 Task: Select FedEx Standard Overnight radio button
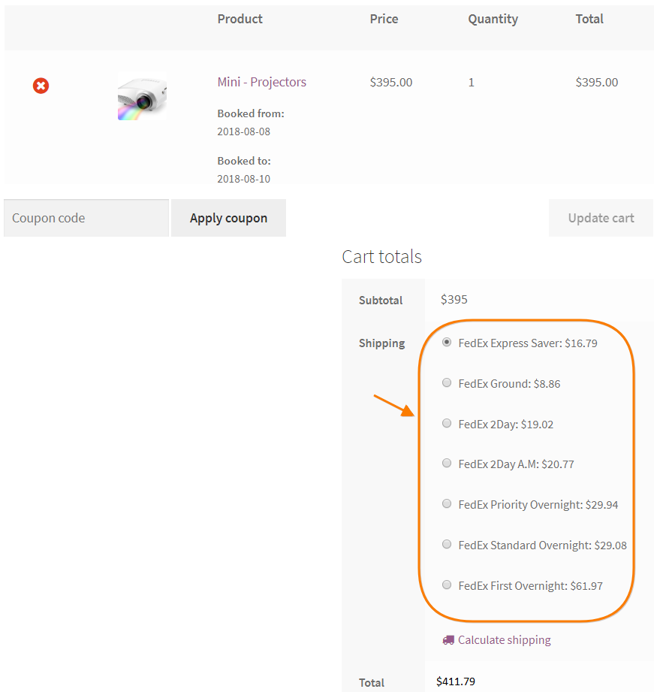click(x=447, y=544)
